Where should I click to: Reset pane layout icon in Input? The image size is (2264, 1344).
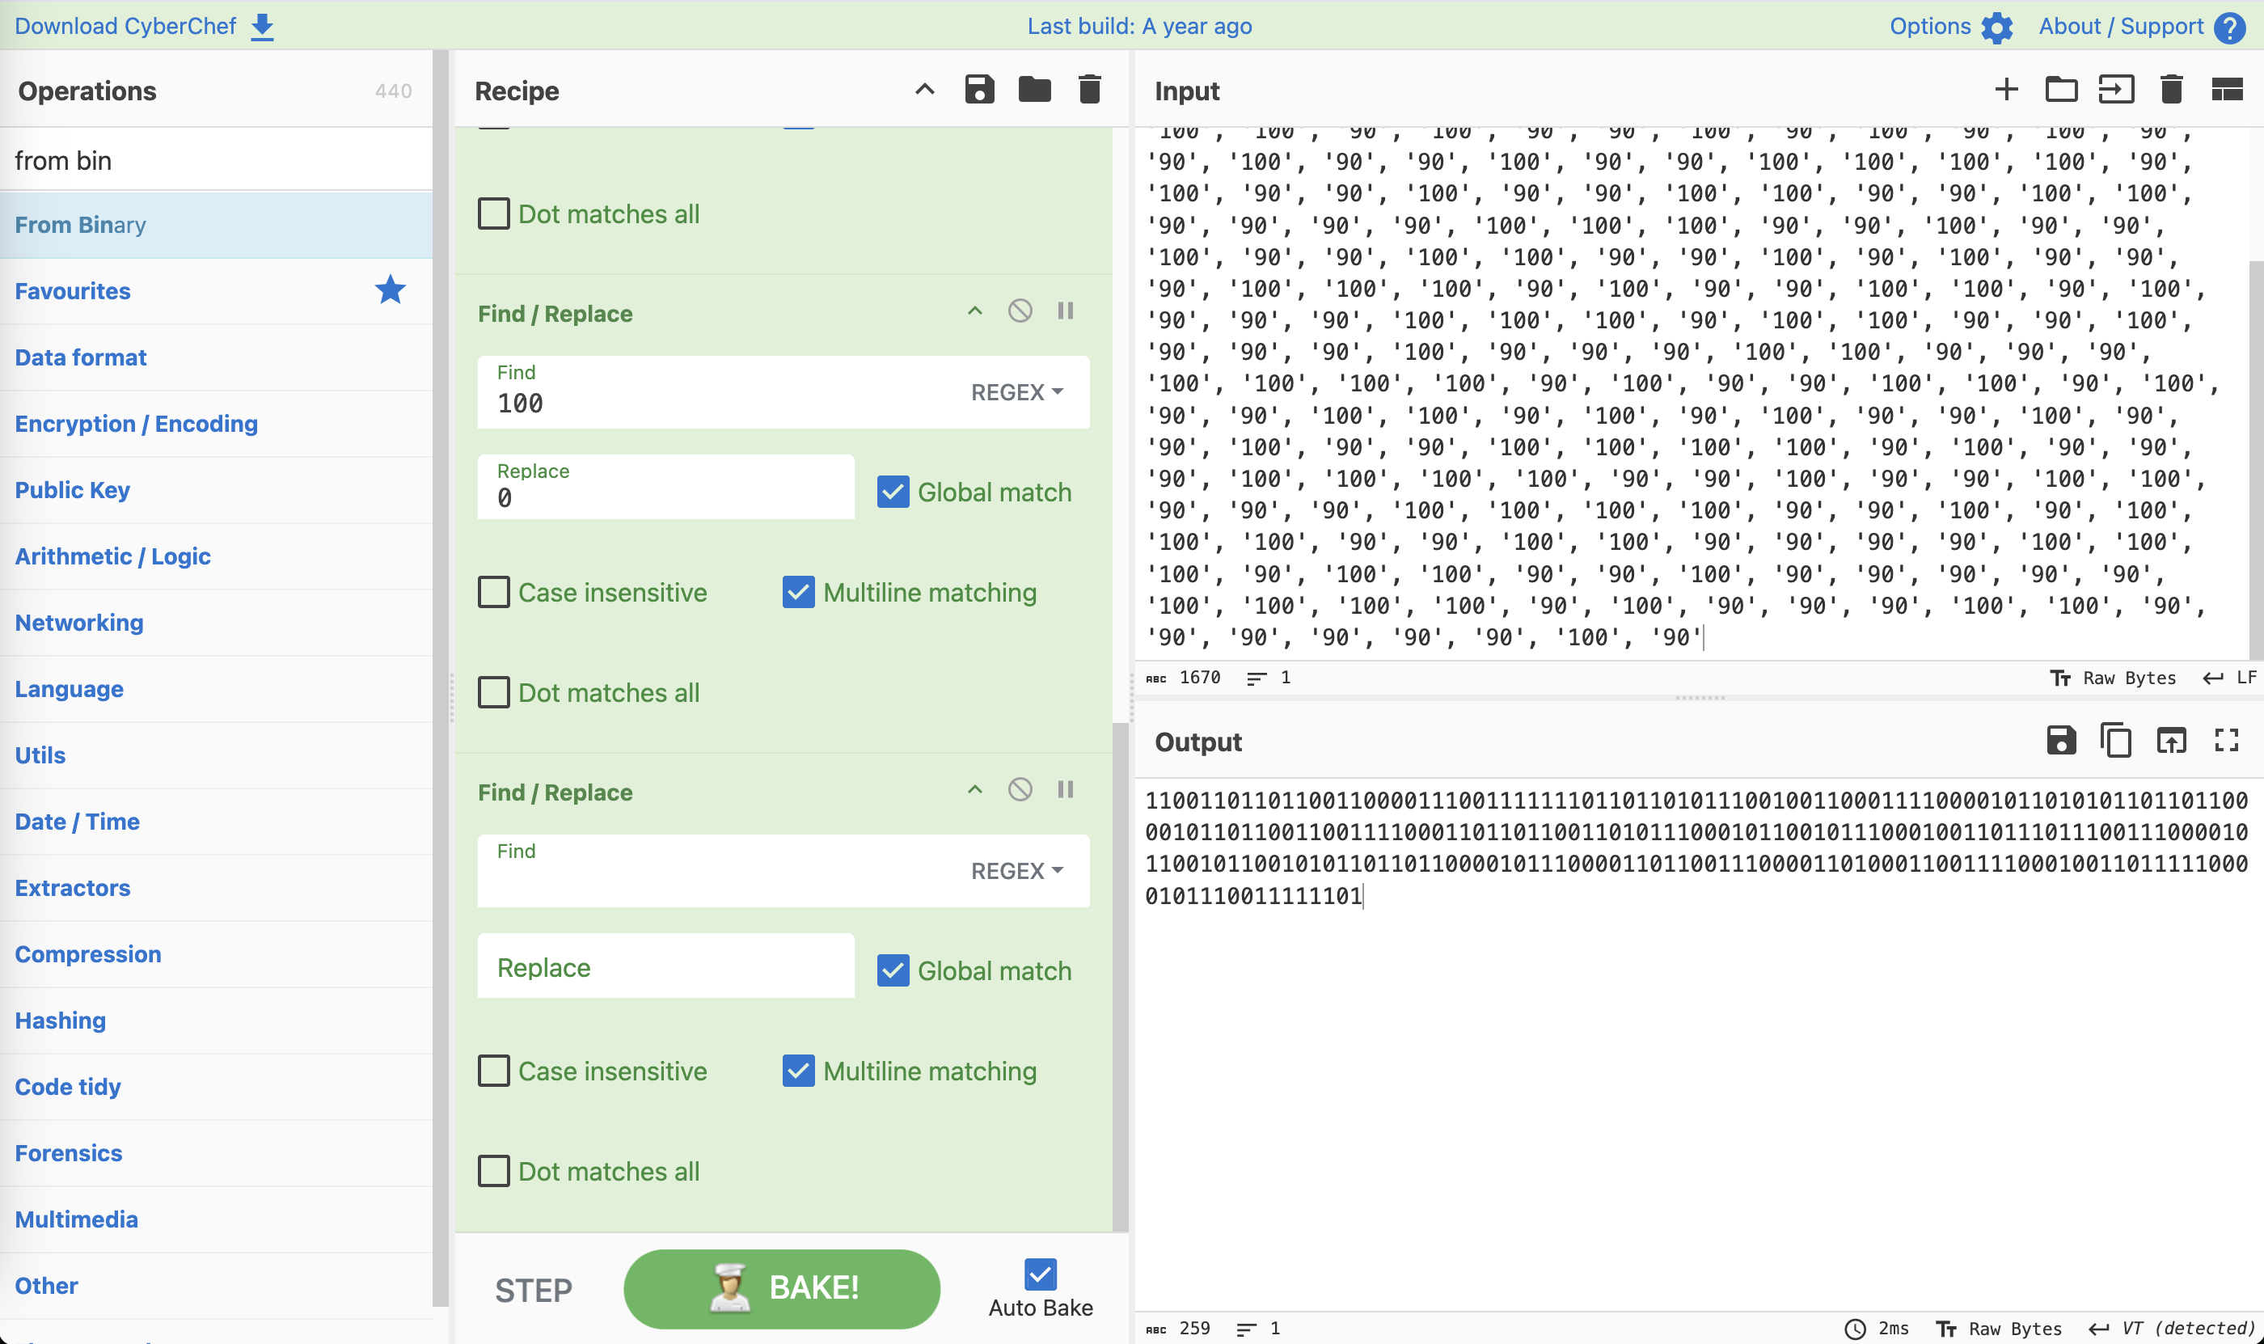(x=2226, y=90)
